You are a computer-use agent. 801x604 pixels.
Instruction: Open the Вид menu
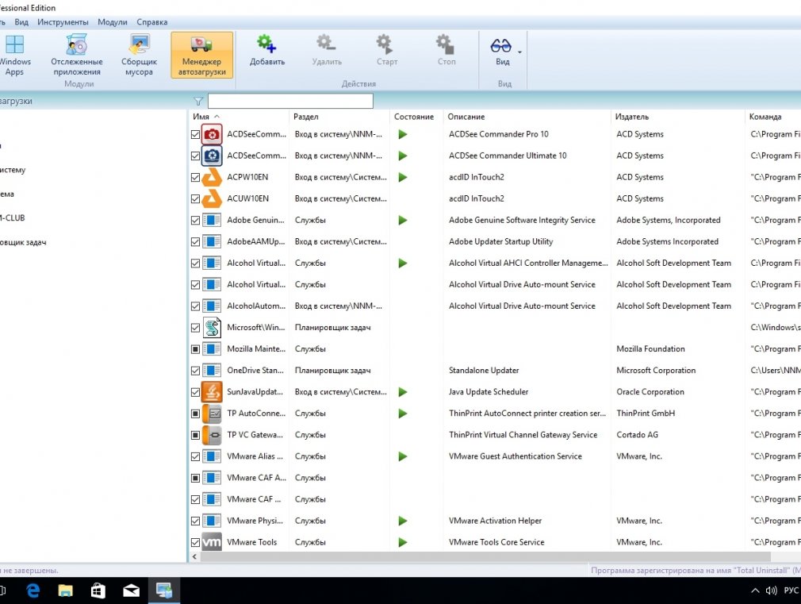(21, 22)
